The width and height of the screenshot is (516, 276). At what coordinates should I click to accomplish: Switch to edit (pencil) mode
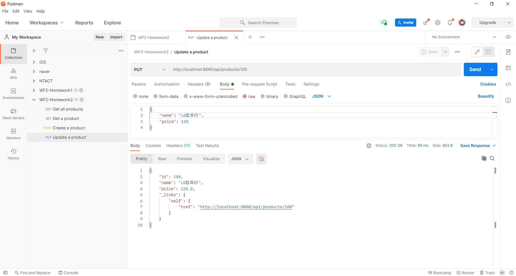[477, 52]
